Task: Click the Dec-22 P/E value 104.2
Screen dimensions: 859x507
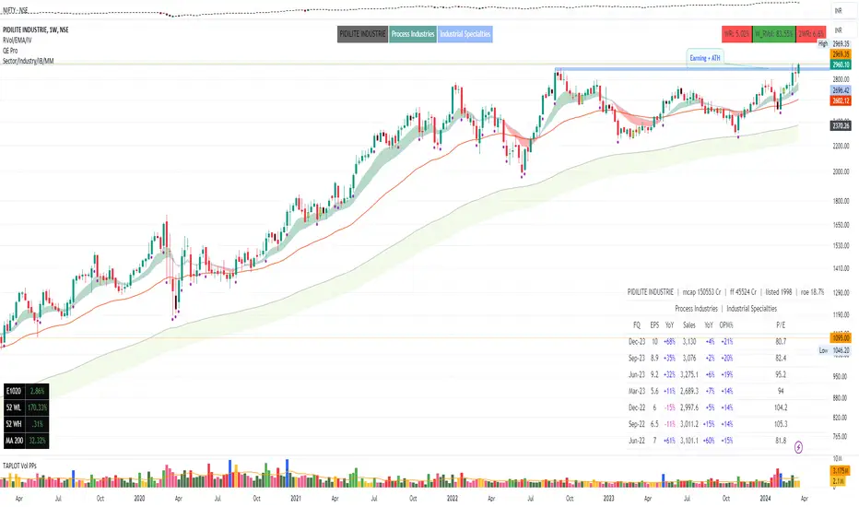Action: tap(781, 407)
